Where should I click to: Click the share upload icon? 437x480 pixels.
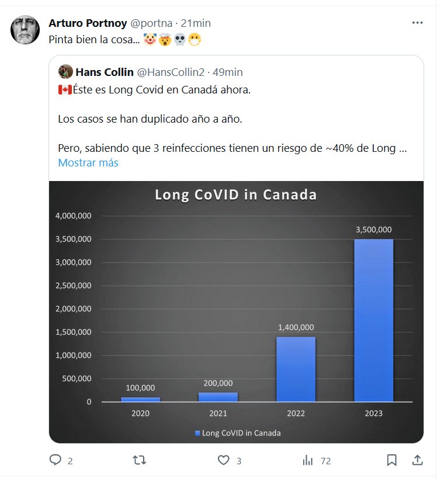pyautogui.click(x=417, y=460)
